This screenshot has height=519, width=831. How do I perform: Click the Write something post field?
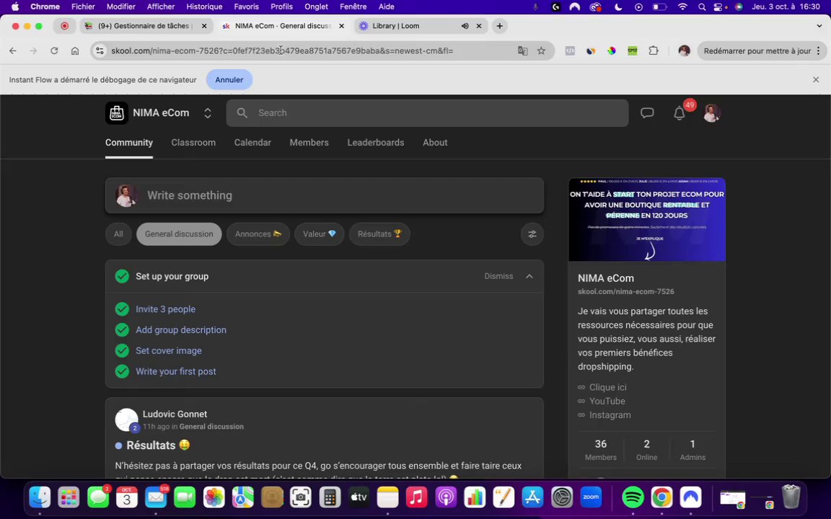325,195
